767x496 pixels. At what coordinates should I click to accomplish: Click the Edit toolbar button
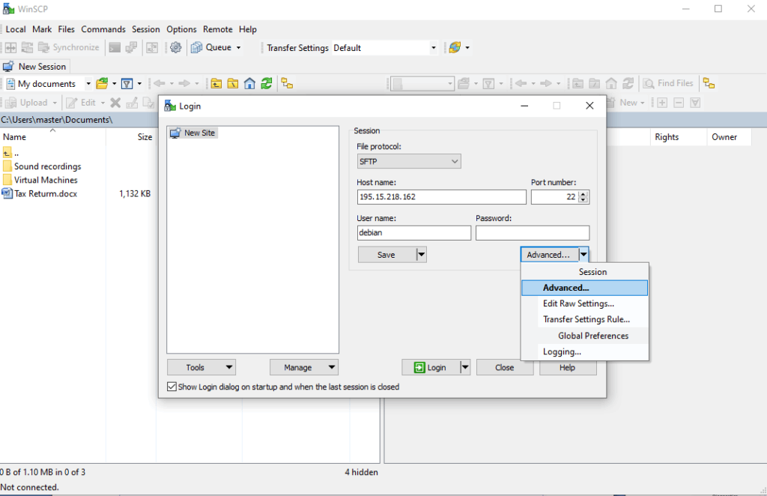pyautogui.click(x=81, y=103)
